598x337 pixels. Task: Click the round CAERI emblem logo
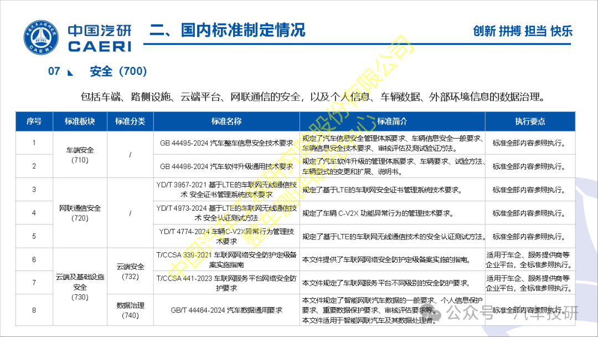[41, 37]
